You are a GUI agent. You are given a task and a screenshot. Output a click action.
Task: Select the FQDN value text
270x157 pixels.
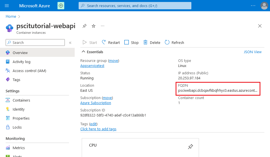click(218, 90)
